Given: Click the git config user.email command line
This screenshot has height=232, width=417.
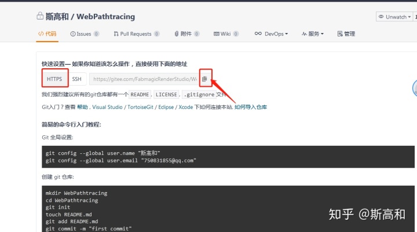Looking at the screenshot, I should click(120, 160).
